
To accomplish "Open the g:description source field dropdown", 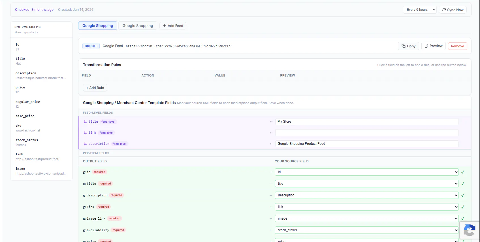I will pos(367,195).
